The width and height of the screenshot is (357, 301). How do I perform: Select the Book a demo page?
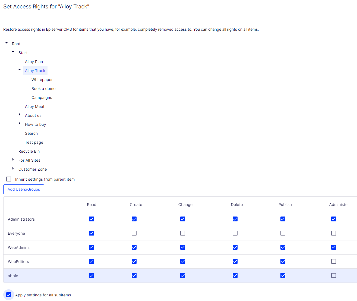tap(43, 89)
